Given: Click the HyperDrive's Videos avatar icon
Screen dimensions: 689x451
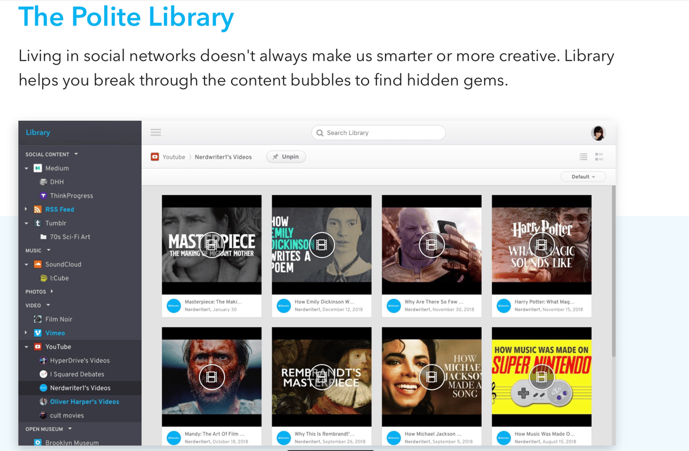Looking at the screenshot, I should [x=43, y=360].
